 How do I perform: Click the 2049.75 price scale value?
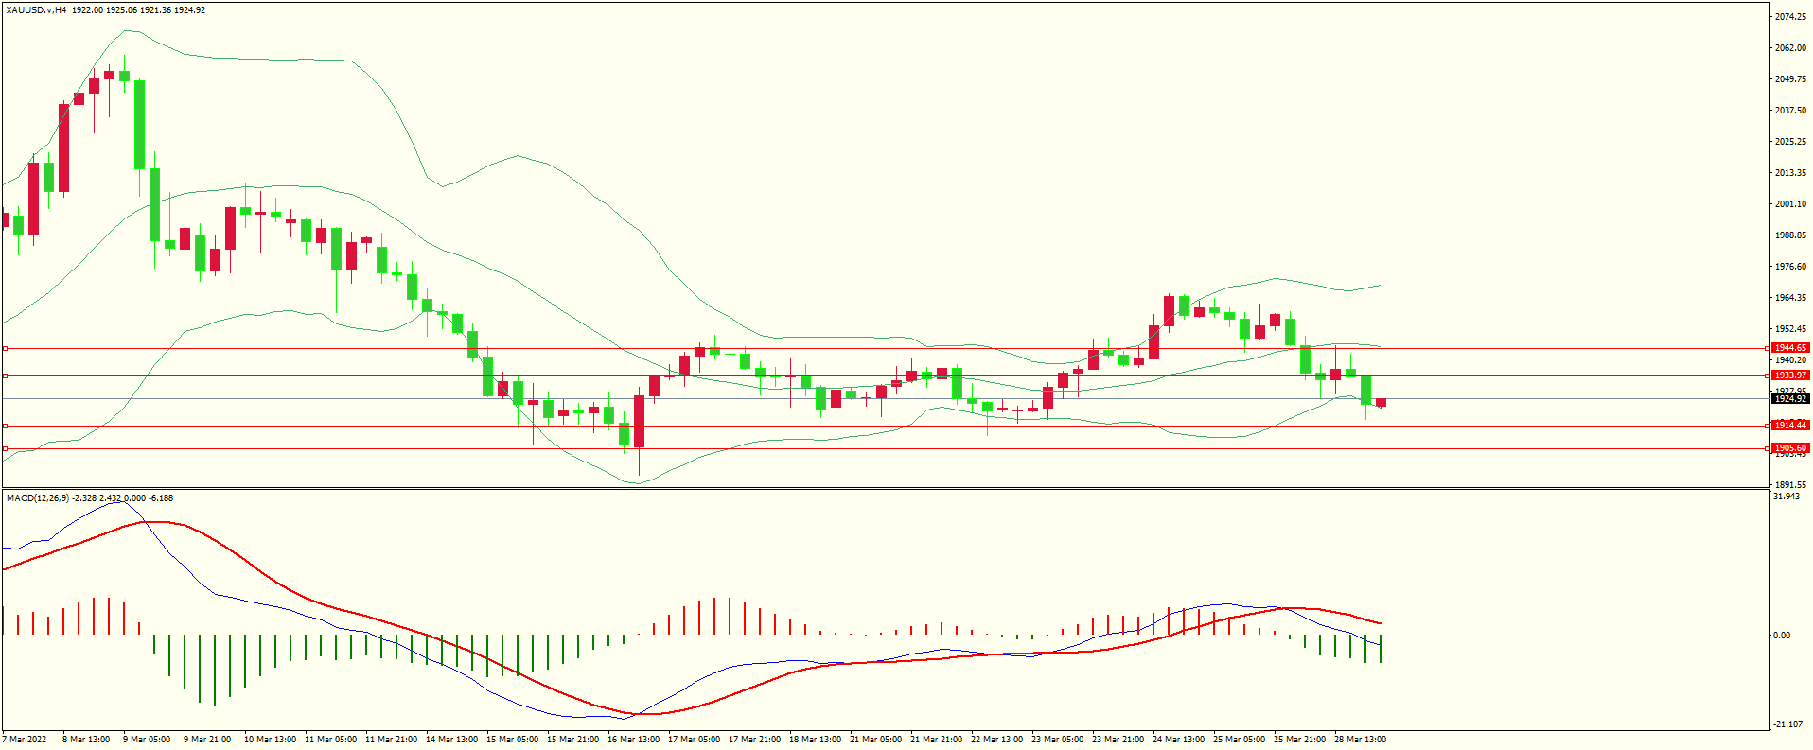1790,79
